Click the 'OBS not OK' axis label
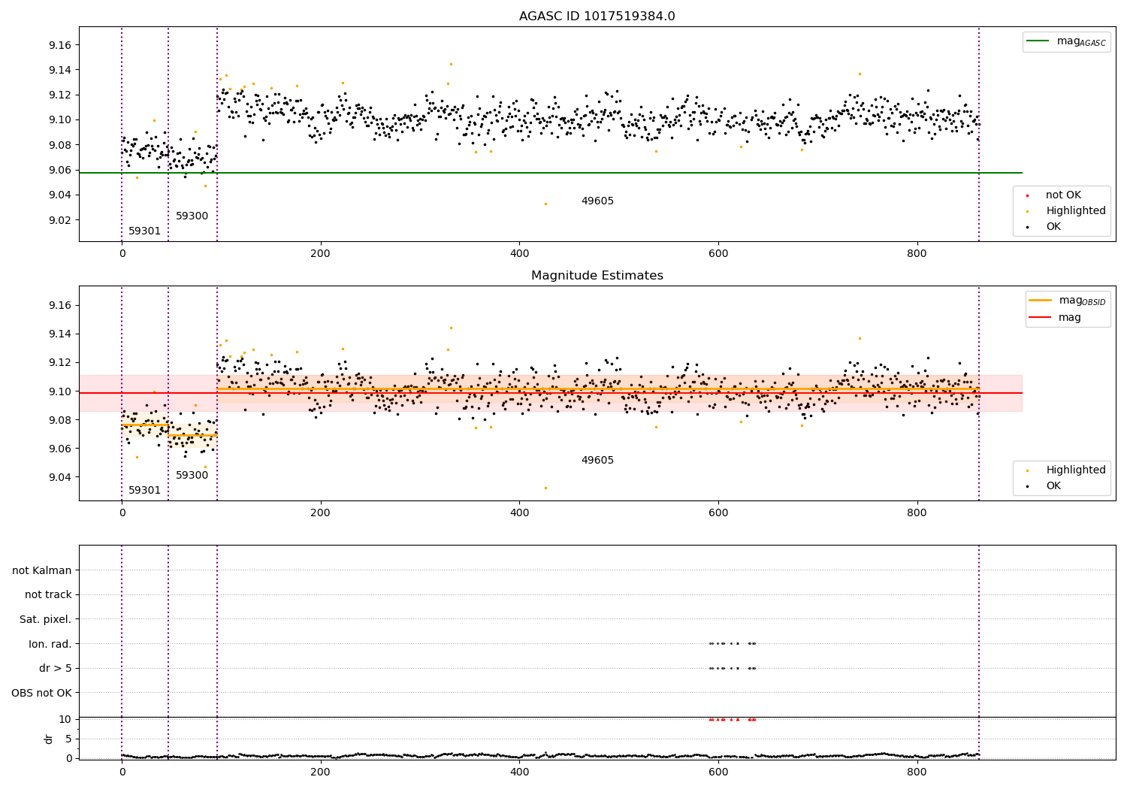The image size is (1127, 789). [42, 693]
